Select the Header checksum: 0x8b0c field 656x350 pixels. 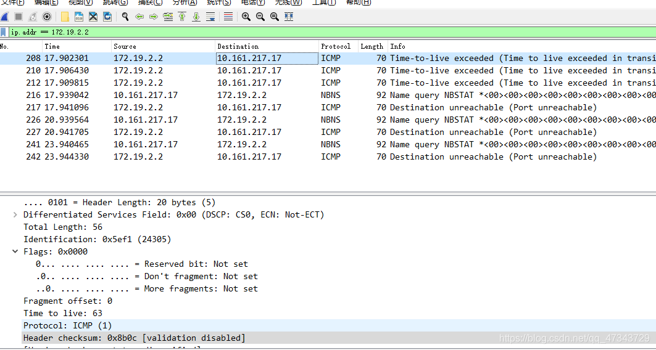pos(339,338)
